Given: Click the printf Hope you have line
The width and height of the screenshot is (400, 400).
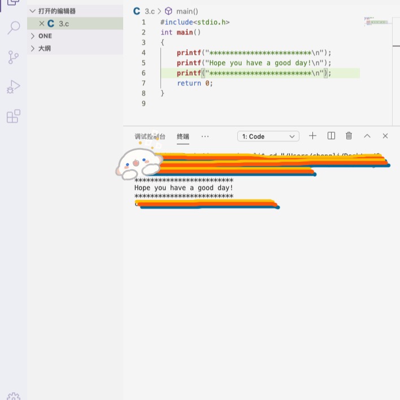Looking at the screenshot, I should (254, 63).
